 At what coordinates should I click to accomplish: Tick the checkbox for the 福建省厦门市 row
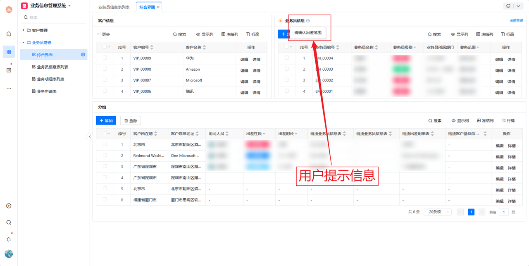point(105,200)
